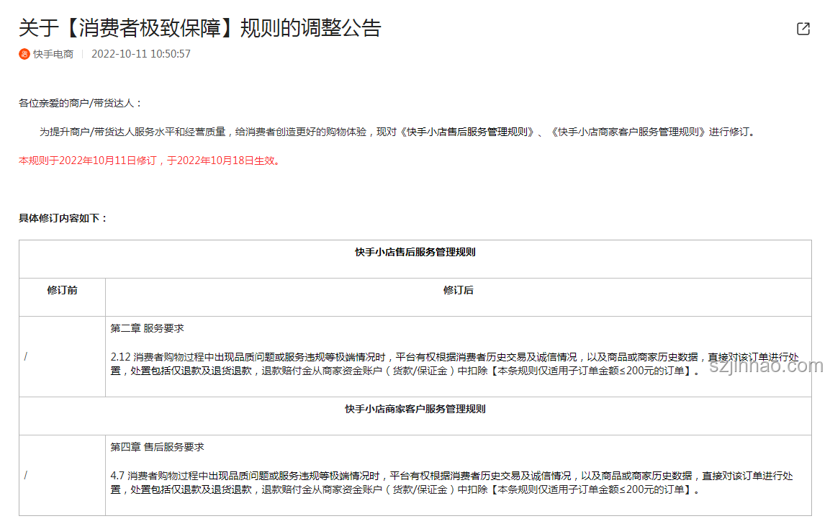The width and height of the screenshot is (830, 529).
Task: Click the red effective-date notice text
Action: [149, 160]
